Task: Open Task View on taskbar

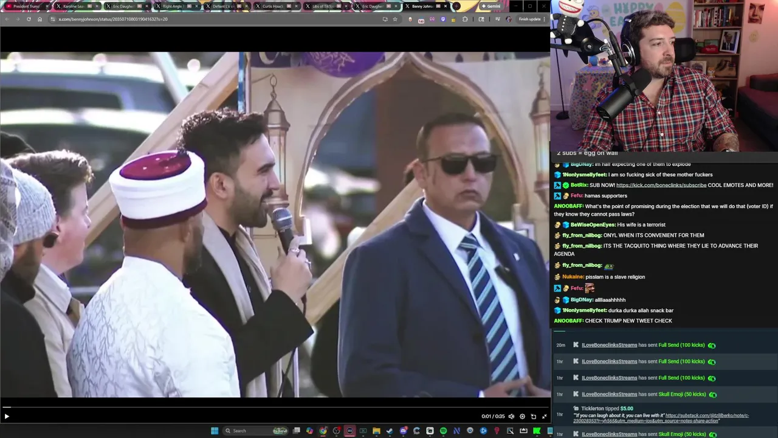Action: (x=296, y=431)
